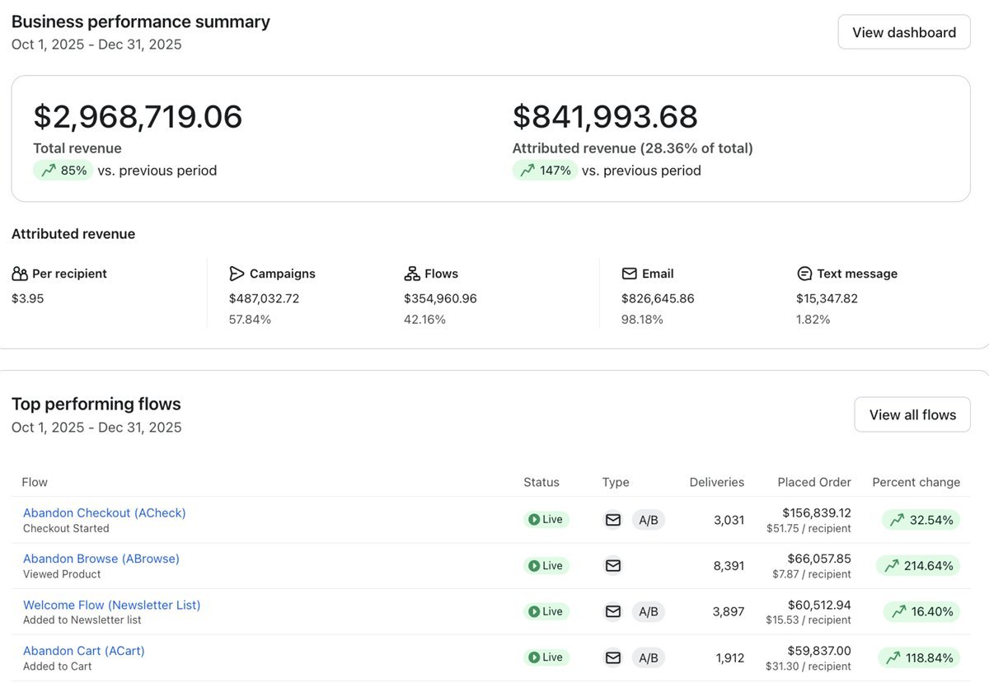Click the 3,031 deliveries value
Viewport: 989px width, 683px height.
coord(729,520)
